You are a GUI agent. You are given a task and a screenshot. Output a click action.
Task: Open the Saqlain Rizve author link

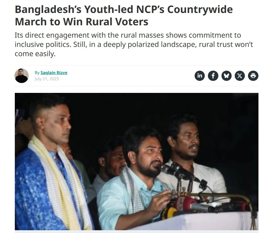pyautogui.click(x=54, y=73)
